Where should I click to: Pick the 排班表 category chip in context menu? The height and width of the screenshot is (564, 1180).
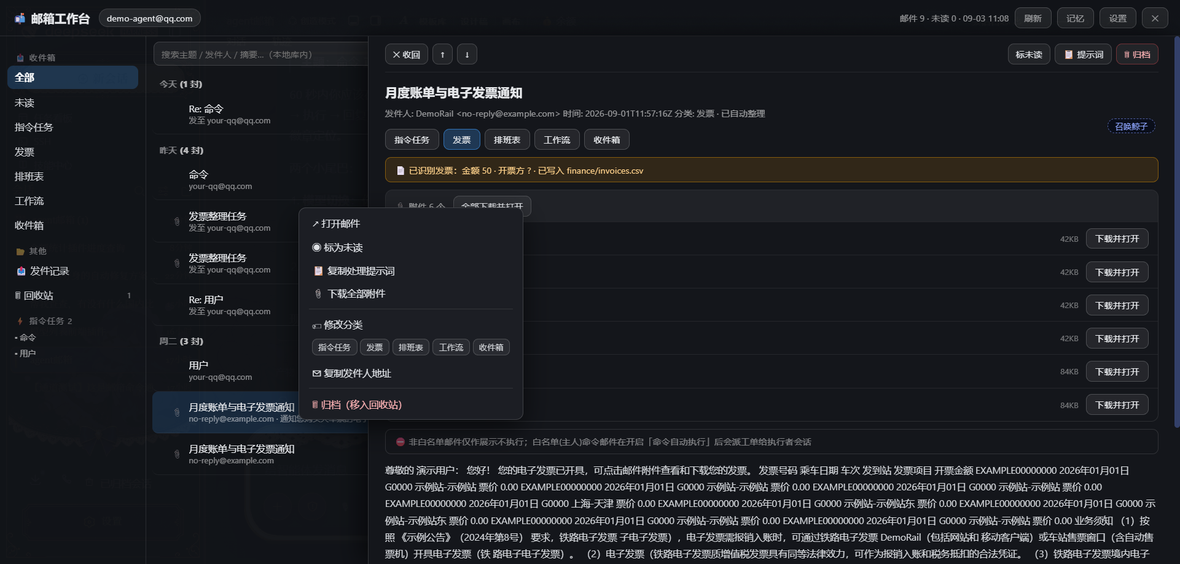click(x=411, y=347)
